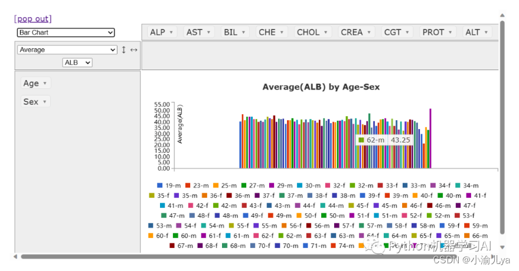Click the horizontal scrollbar thumb

tap(239, 256)
